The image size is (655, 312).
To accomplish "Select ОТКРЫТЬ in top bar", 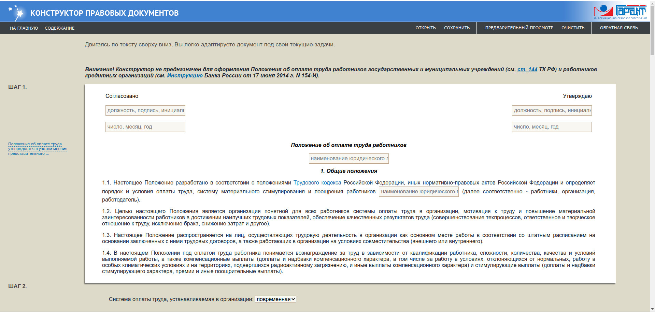I will click(x=426, y=28).
